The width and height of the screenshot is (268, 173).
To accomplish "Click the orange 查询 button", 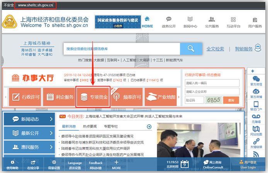I will pos(231,100).
